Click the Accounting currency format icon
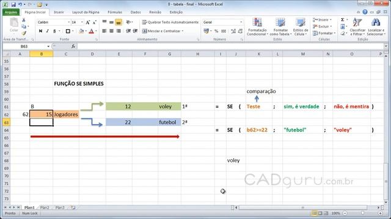391x219 pixels. [206, 31]
